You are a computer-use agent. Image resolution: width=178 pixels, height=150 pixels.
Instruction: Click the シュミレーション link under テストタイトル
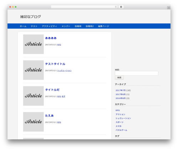[x=64, y=71]
